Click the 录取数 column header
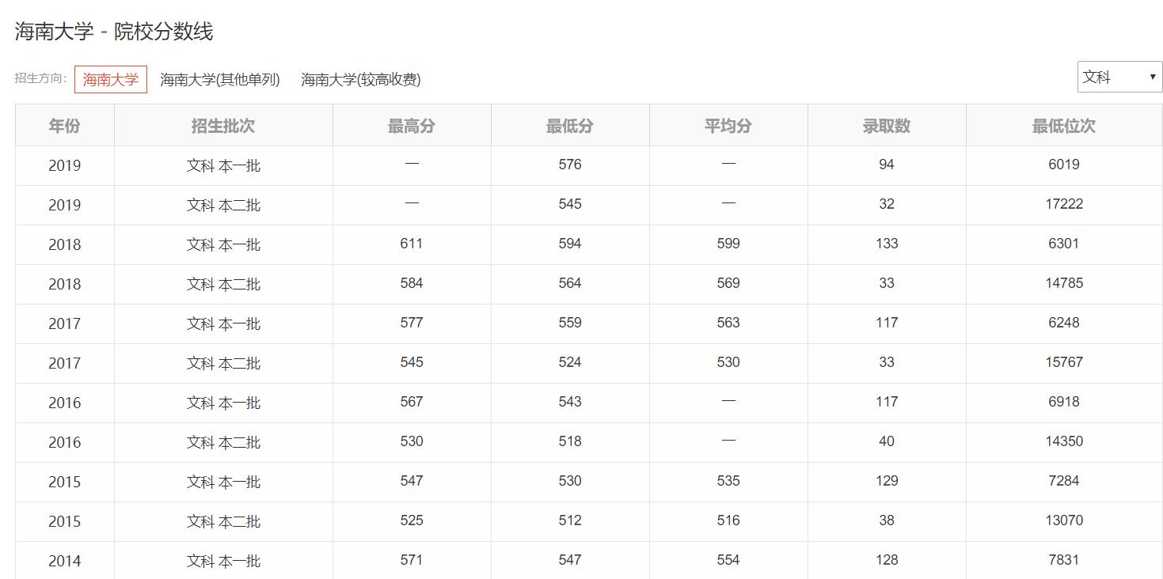1163x579 pixels. pyautogui.click(x=886, y=125)
